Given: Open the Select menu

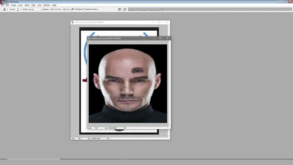Looking at the screenshot, I should point(27,5).
